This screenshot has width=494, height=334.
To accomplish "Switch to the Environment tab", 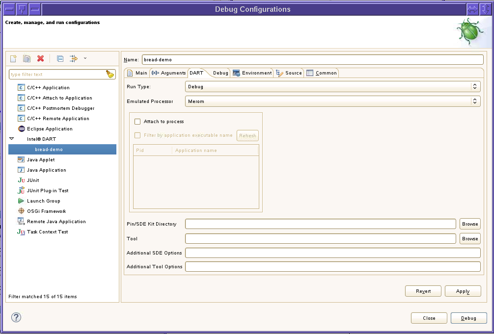I will click(x=252, y=73).
